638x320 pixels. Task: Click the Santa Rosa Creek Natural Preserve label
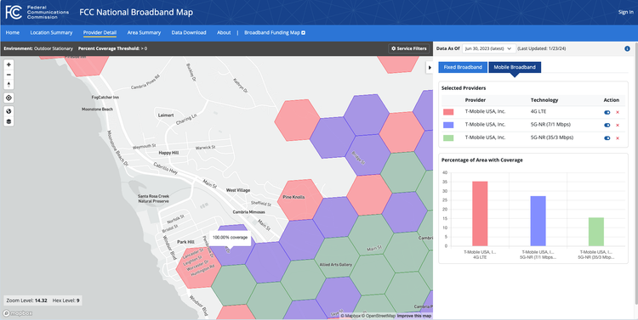[153, 199]
